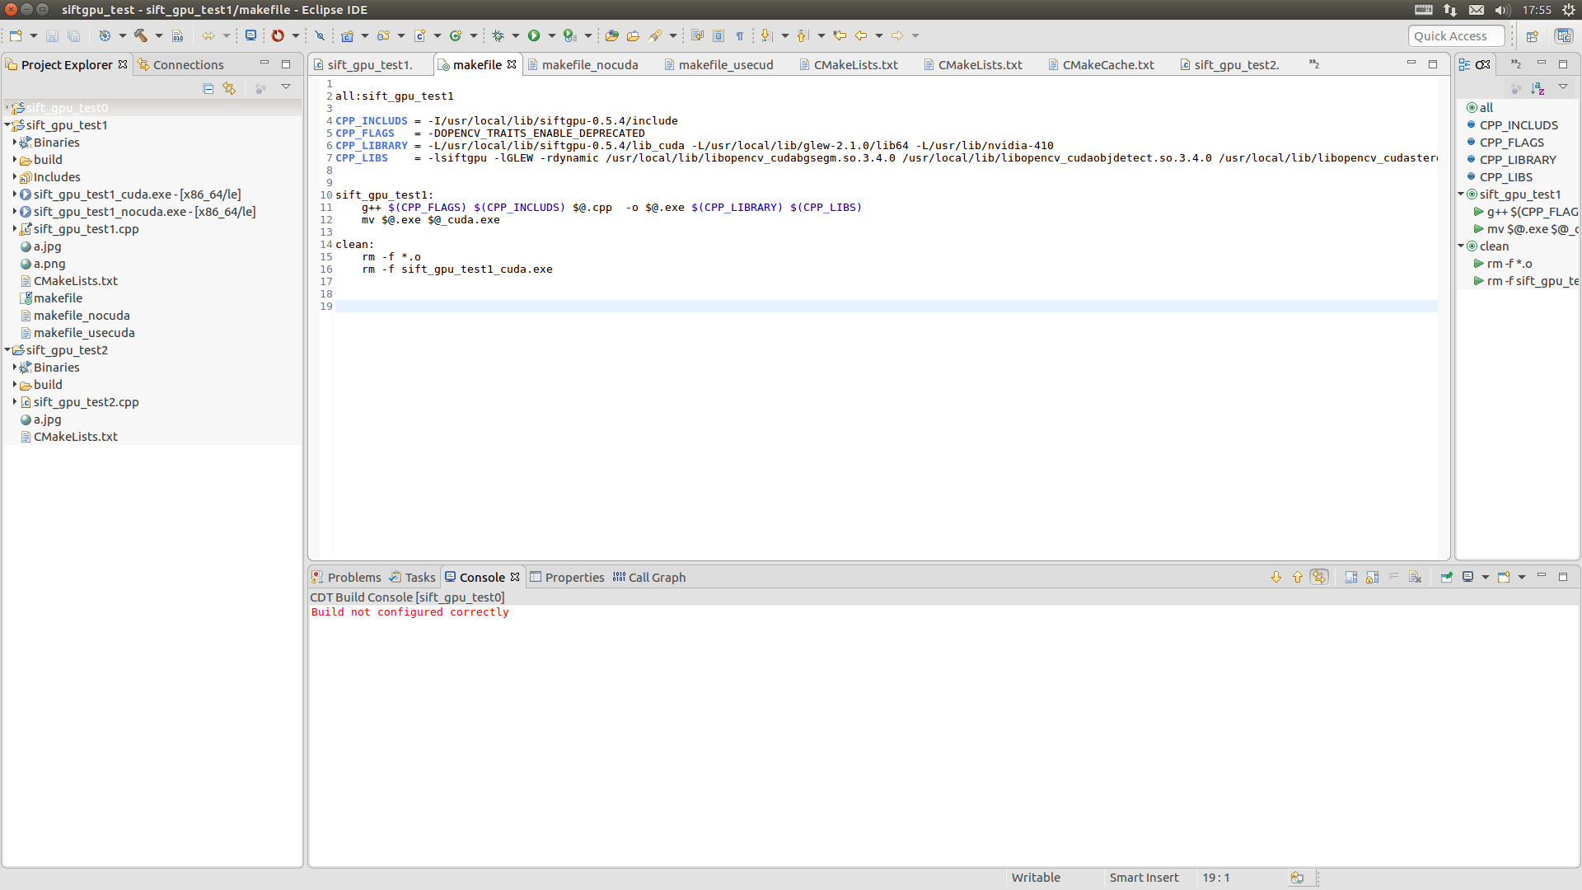1582x890 pixels.
Task: Collapse the sift_gpu_test2 project tree
Action: pyautogui.click(x=7, y=350)
